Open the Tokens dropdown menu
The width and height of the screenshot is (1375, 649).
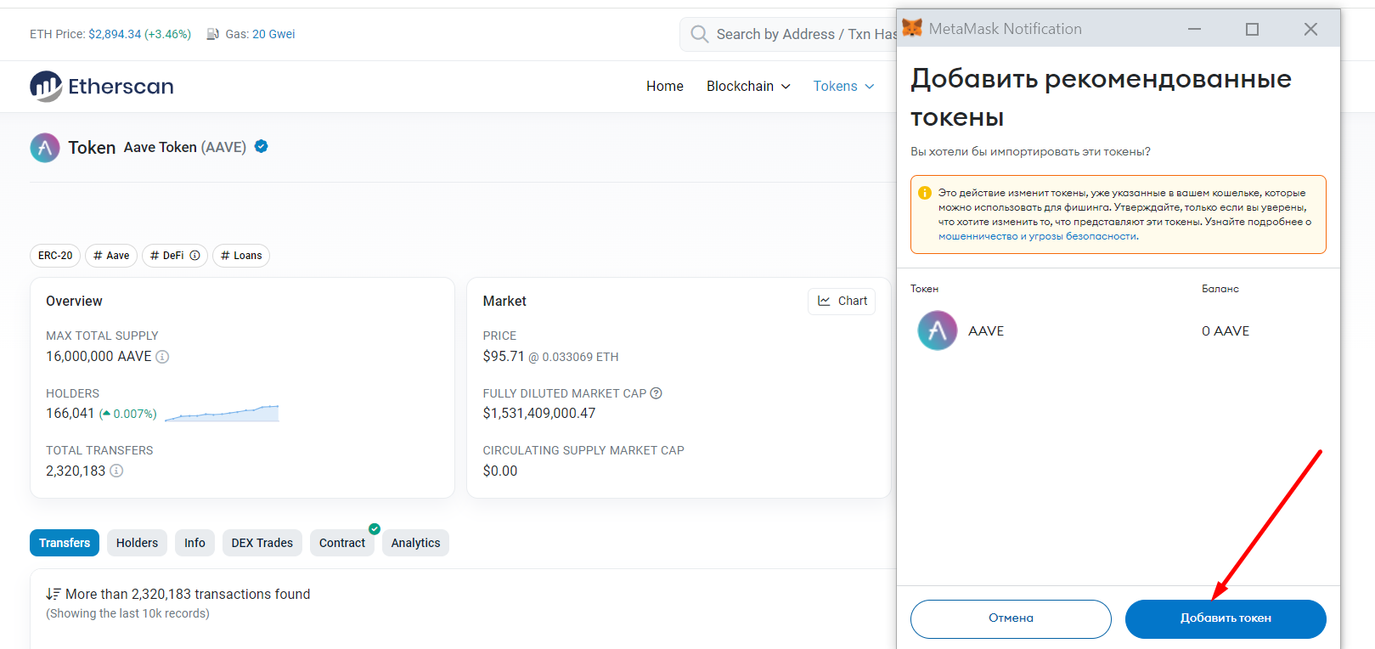coord(843,87)
